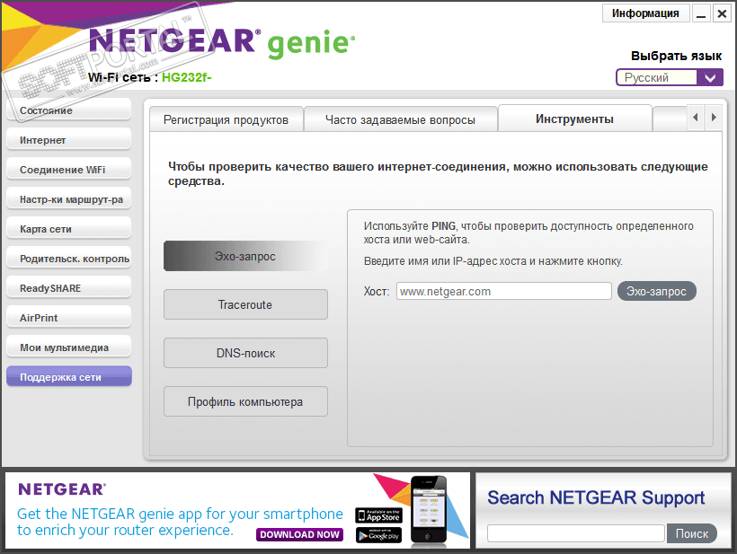Click the NETGEAR logo in banner
Image resolution: width=737 pixels, height=554 pixels.
pyautogui.click(x=62, y=489)
